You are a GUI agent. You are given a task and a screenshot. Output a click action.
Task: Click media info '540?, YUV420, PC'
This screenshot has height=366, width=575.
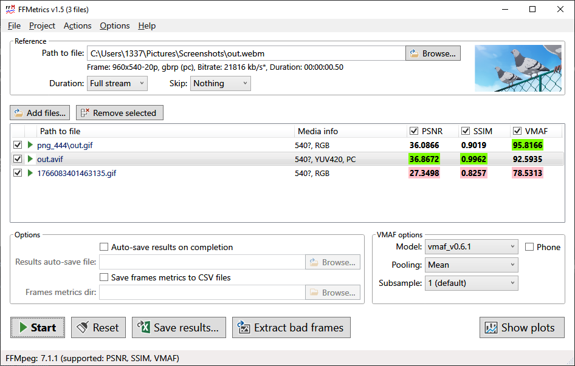(x=325, y=160)
